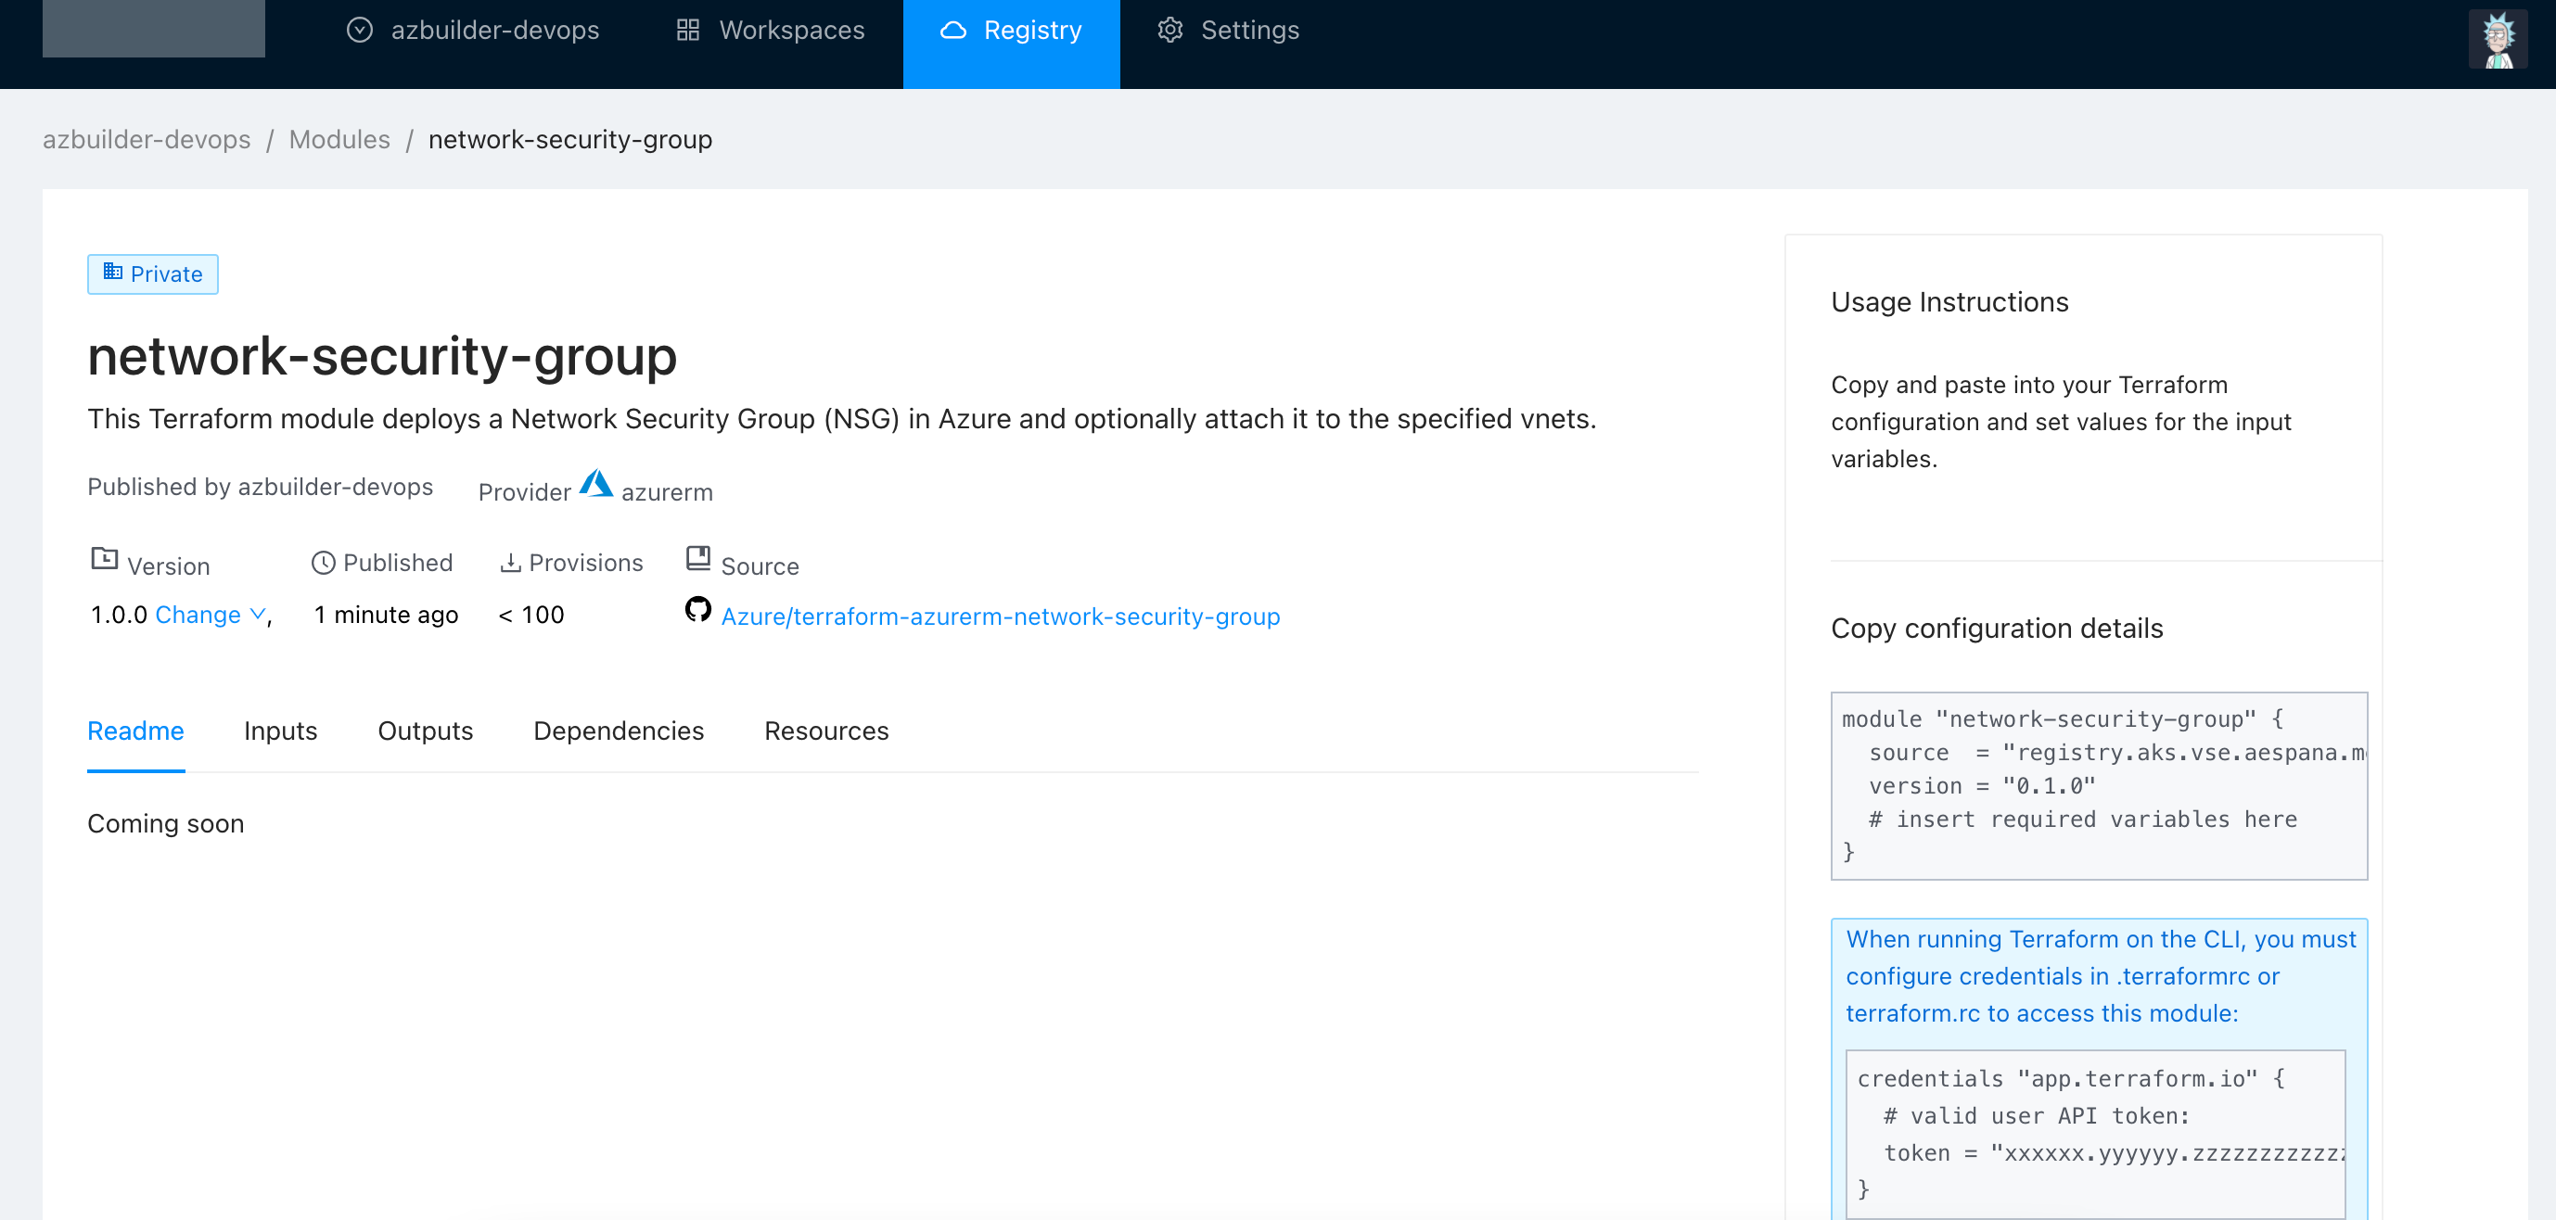Click the Private badge label

tap(153, 273)
